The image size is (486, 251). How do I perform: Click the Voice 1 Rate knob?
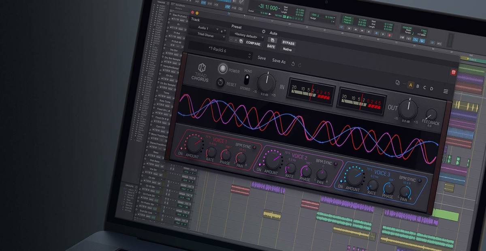pyautogui.click(x=211, y=152)
